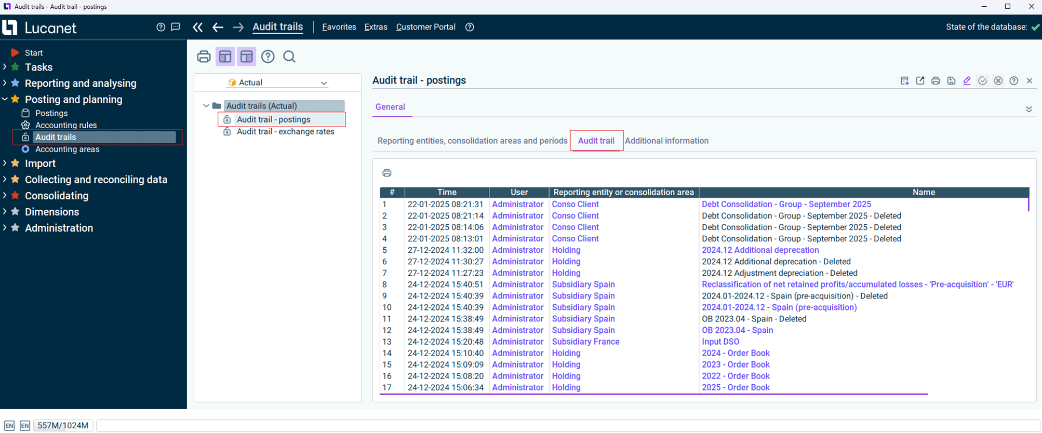
Task: Go back with the left arrow icon
Action: [218, 27]
